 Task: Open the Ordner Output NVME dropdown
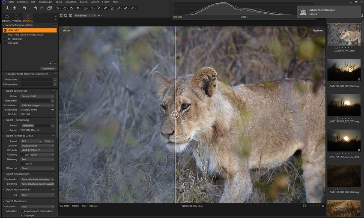tap(37, 96)
